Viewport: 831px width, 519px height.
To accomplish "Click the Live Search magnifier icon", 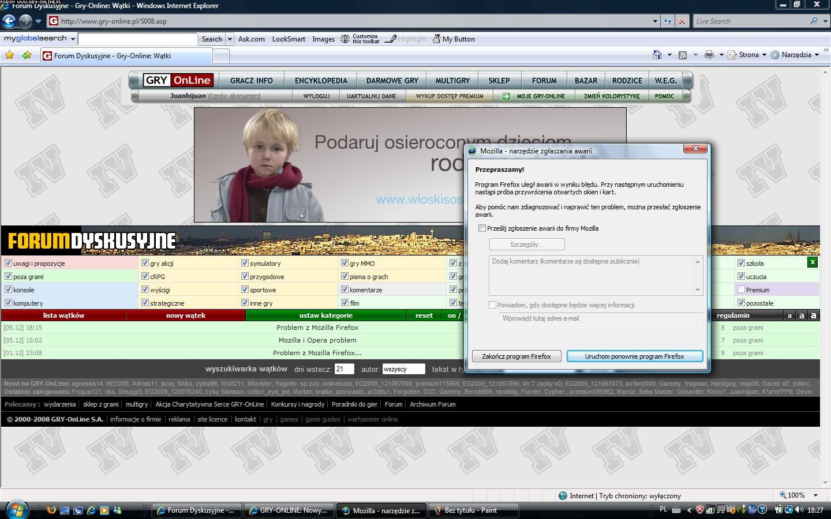I will (x=814, y=21).
